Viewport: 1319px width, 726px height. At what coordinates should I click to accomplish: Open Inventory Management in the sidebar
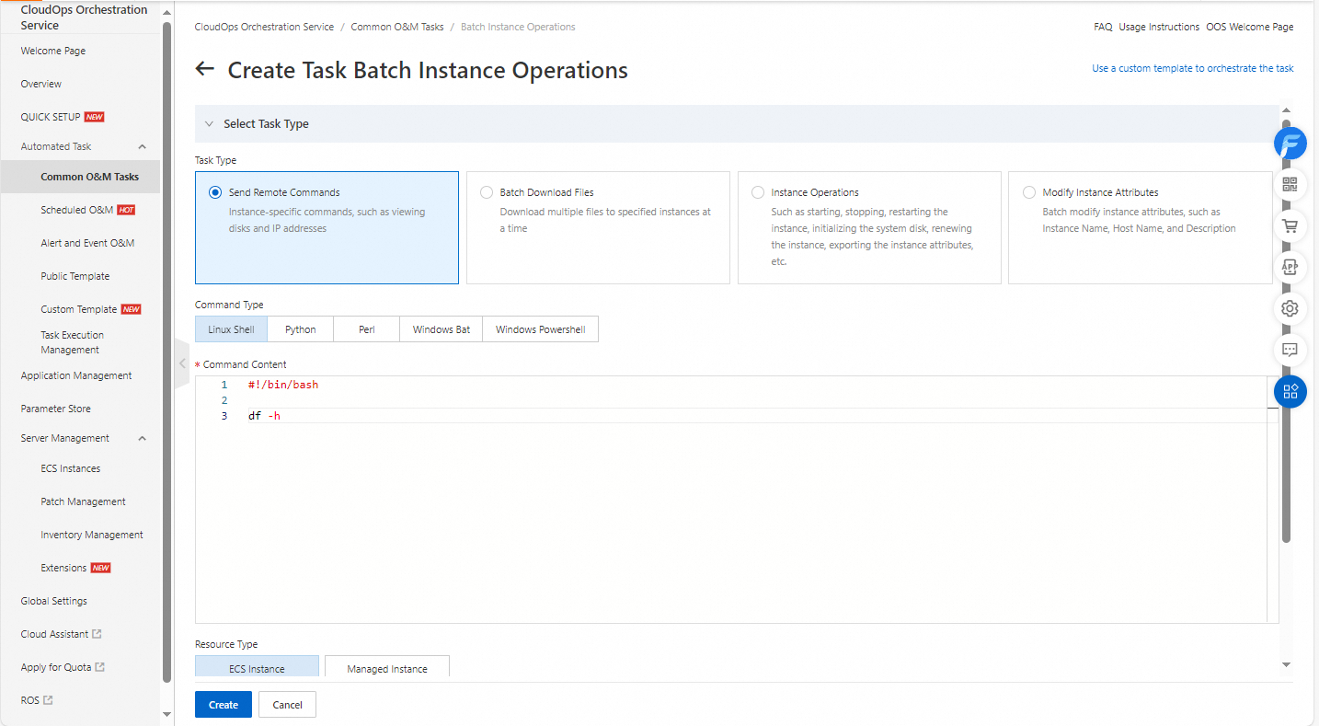[92, 535]
